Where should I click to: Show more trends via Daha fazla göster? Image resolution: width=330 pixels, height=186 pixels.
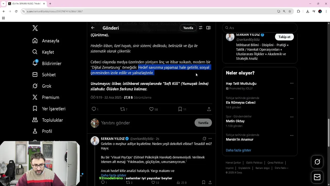(238, 150)
